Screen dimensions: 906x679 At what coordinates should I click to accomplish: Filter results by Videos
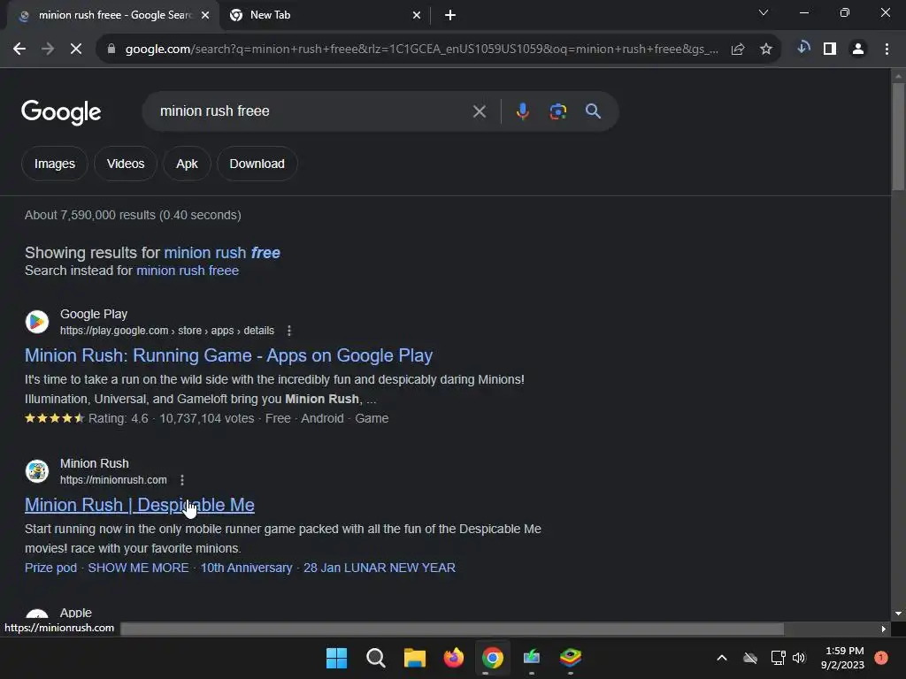pyautogui.click(x=126, y=164)
